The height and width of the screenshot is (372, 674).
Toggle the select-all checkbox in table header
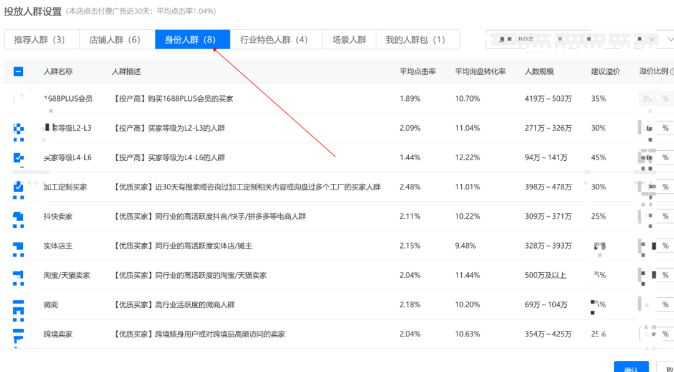click(18, 72)
